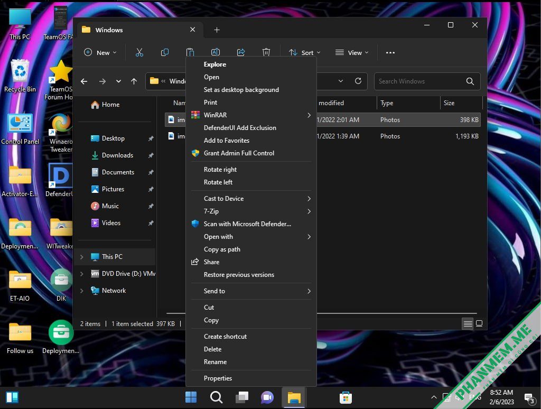Click the search magnifier in Explorer
Viewport: 541px width, 409px height.
tap(470, 81)
